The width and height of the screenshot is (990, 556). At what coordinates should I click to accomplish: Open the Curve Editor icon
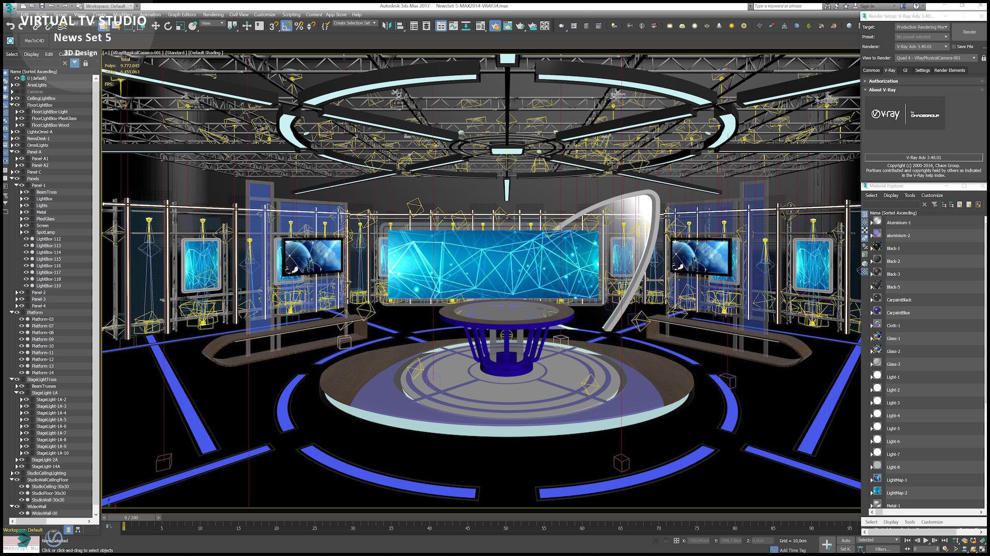(453, 26)
